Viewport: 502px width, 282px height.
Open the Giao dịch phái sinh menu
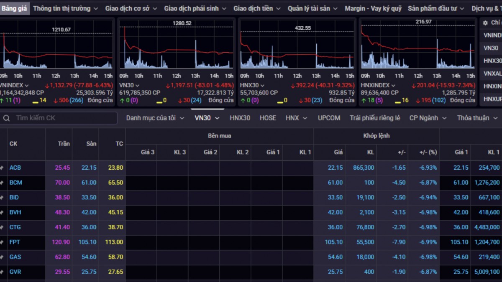[195, 8]
